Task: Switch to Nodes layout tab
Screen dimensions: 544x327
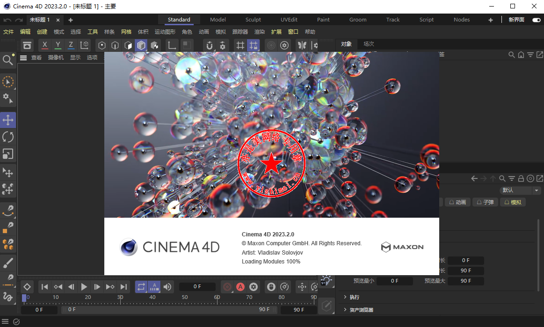Action: pyautogui.click(x=462, y=20)
